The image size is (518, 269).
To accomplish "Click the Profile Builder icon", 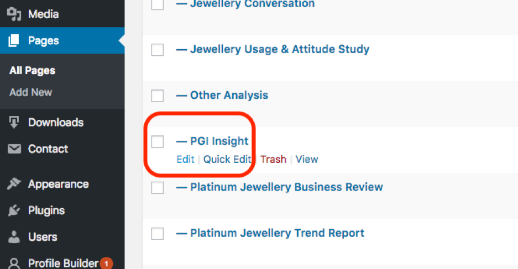I will pos(14,263).
